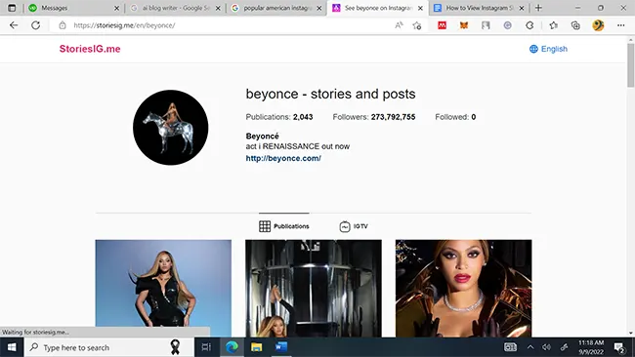The height and width of the screenshot is (357, 635).
Task: Open the StoriesIG.me home logo link
Action: coord(90,49)
